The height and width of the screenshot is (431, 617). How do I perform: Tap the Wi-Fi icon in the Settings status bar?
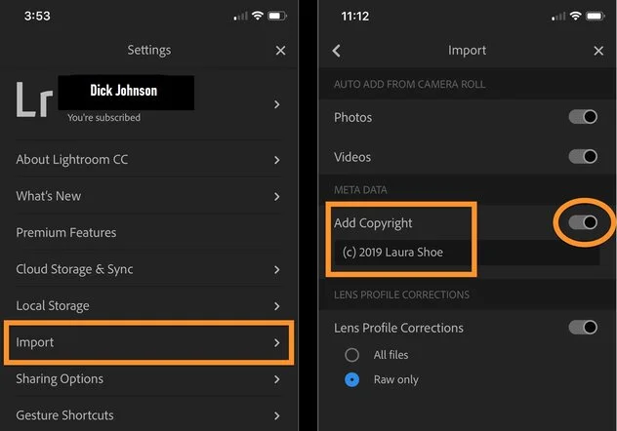258,16
